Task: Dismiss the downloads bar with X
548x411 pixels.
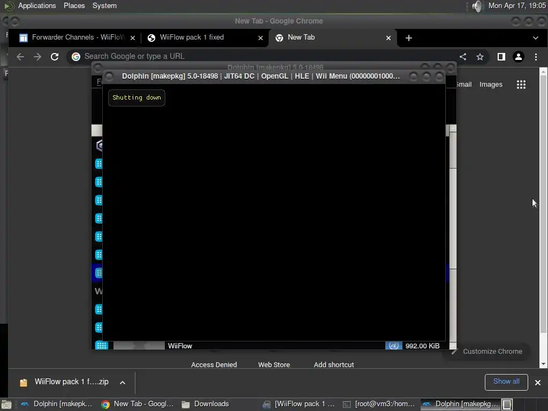Action: [x=538, y=382]
